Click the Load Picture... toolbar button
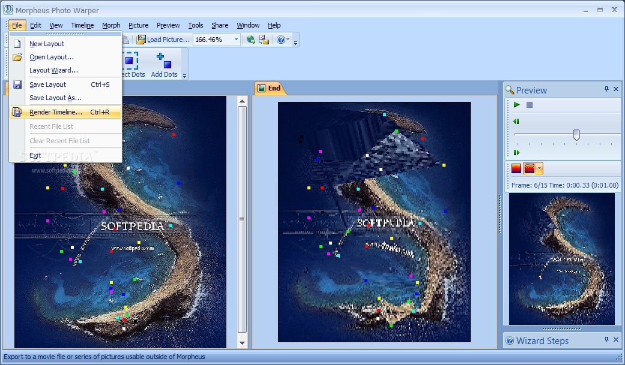Image resolution: width=625 pixels, height=365 pixels. coord(163,40)
